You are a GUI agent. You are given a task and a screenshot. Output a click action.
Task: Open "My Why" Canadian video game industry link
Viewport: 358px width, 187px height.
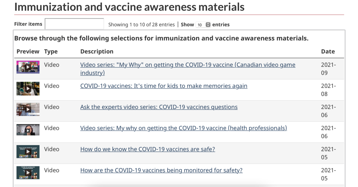tap(188, 65)
